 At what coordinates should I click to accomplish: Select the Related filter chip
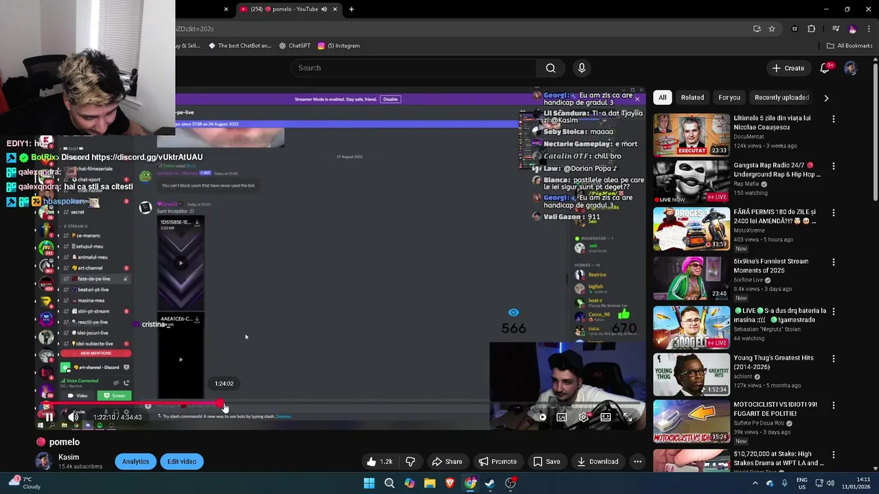tap(692, 97)
